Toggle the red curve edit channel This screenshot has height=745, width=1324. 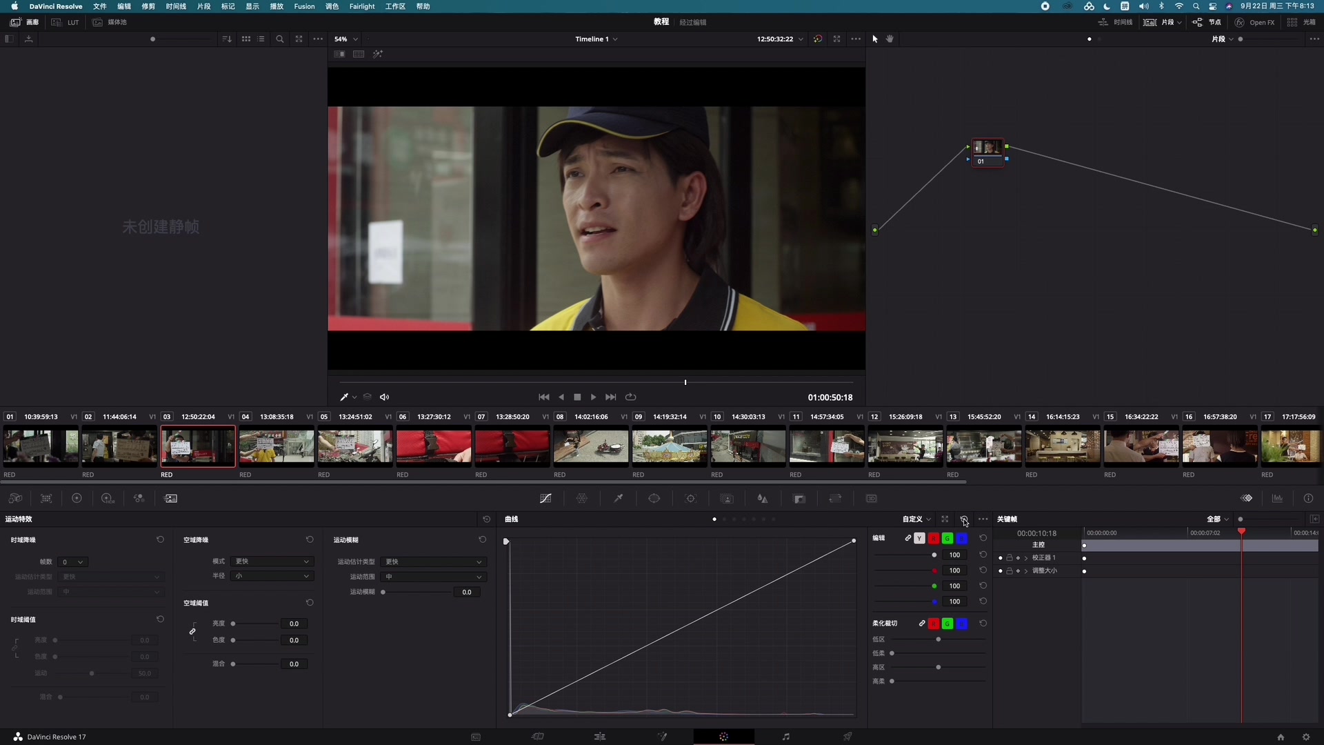point(934,539)
